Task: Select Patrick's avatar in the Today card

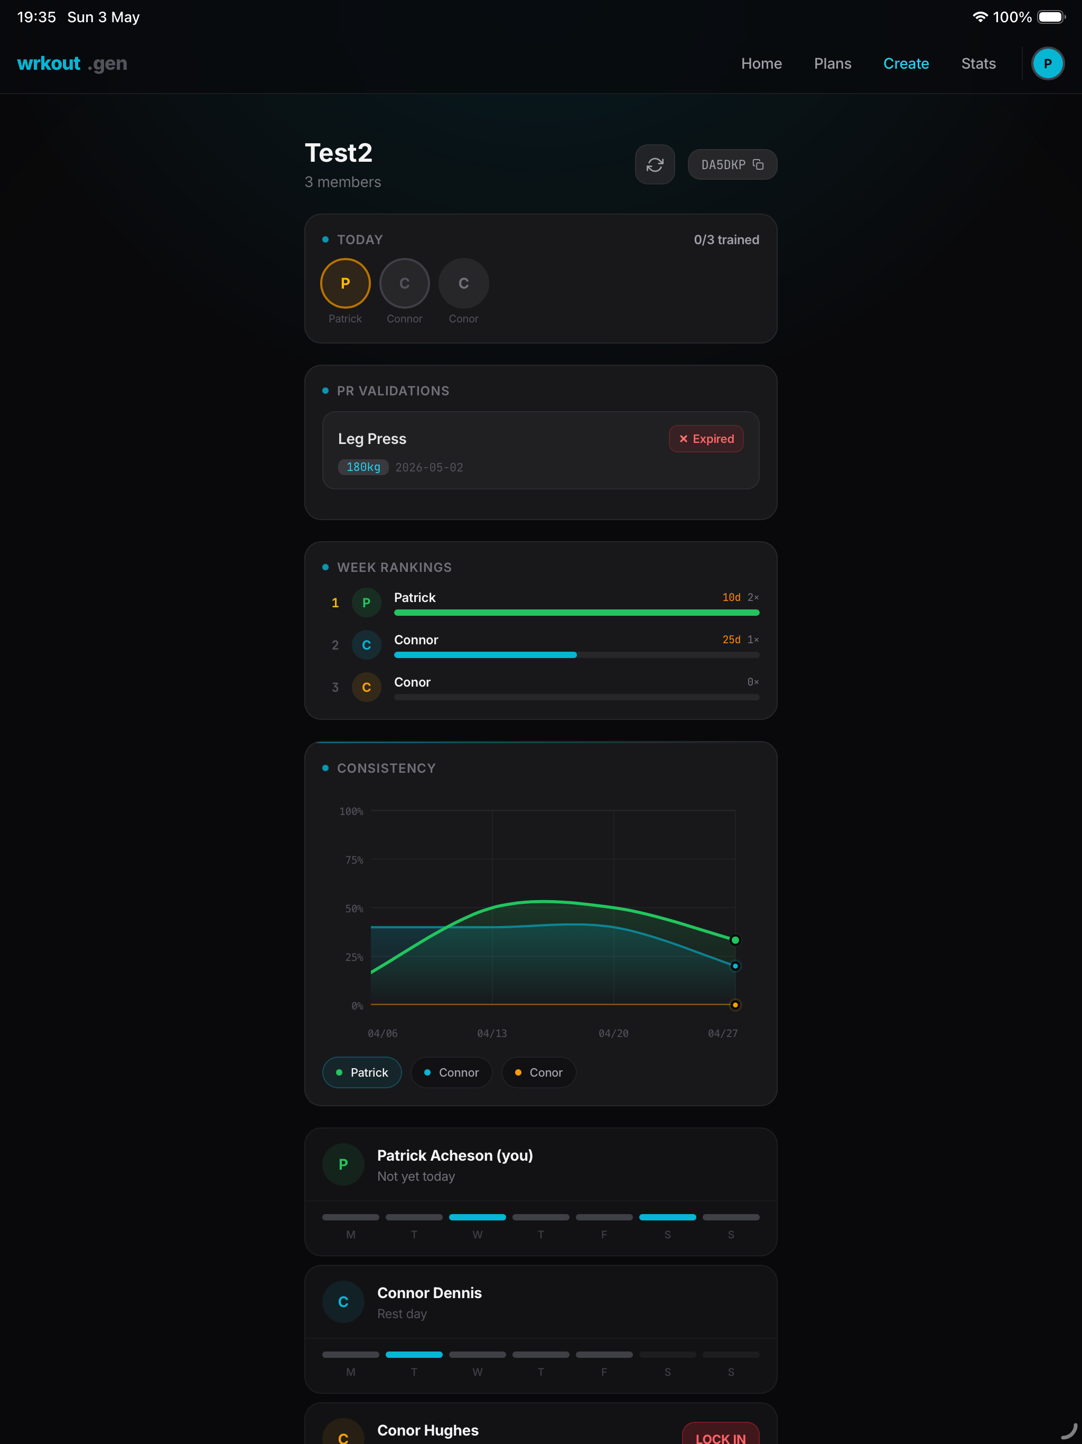Action: (345, 283)
